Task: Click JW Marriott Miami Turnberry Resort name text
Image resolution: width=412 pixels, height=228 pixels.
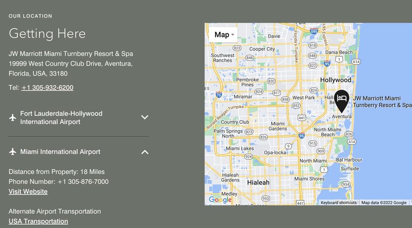Action: (71, 54)
